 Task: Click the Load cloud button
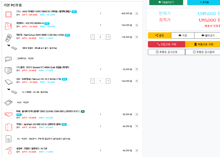click(x=207, y=35)
